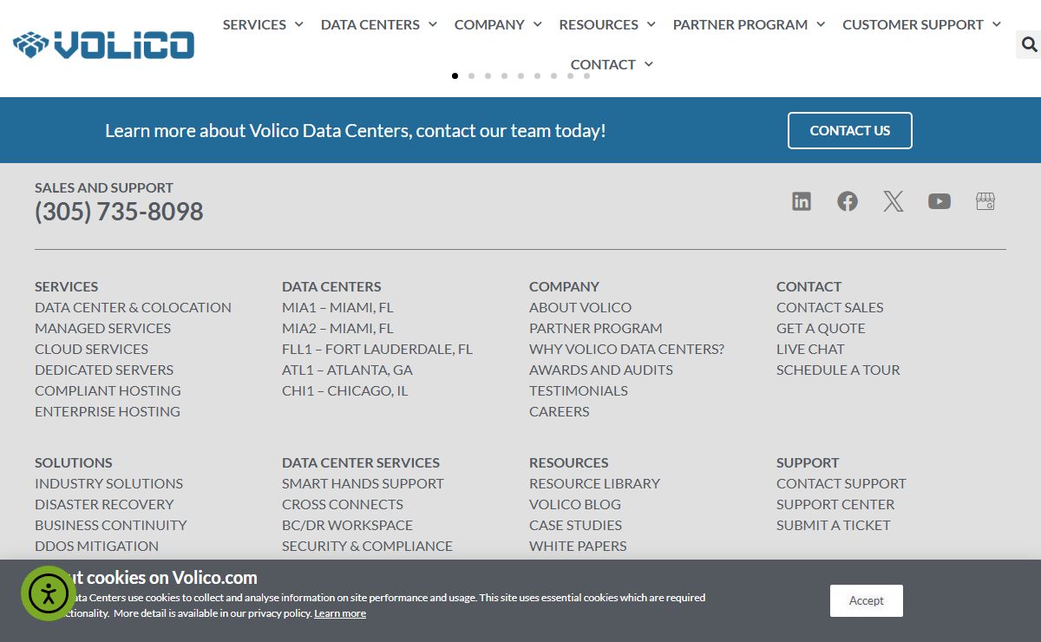
Task: Open the accessibility options icon
Action: [49, 593]
